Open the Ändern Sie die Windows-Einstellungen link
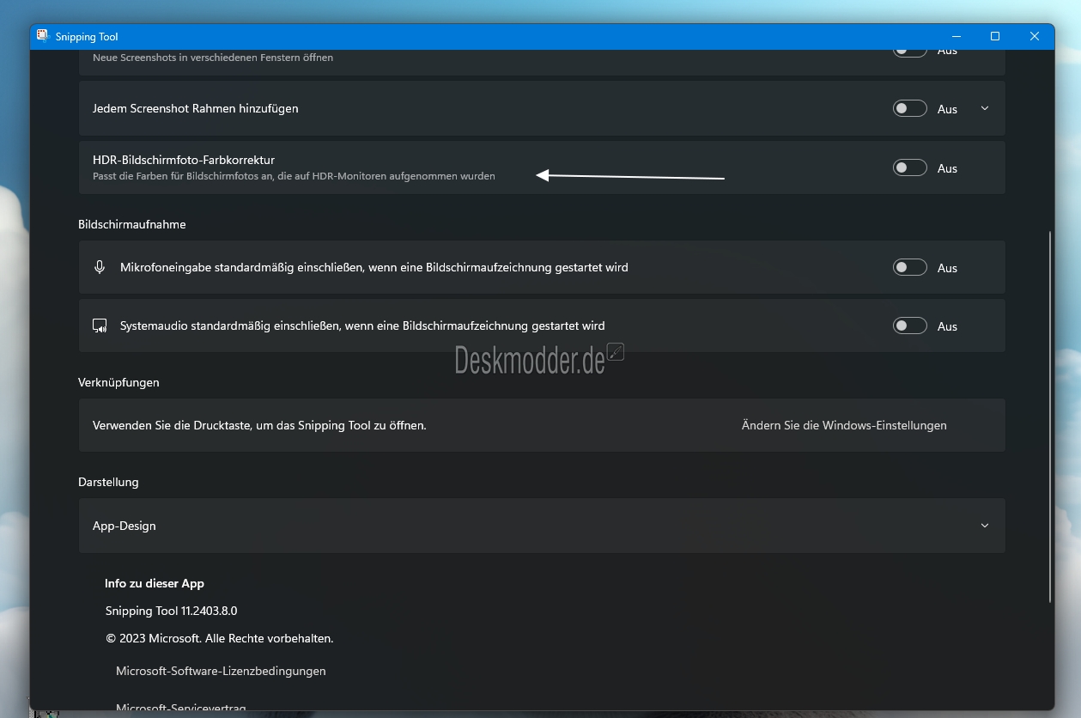The width and height of the screenshot is (1081, 718). point(844,425)
